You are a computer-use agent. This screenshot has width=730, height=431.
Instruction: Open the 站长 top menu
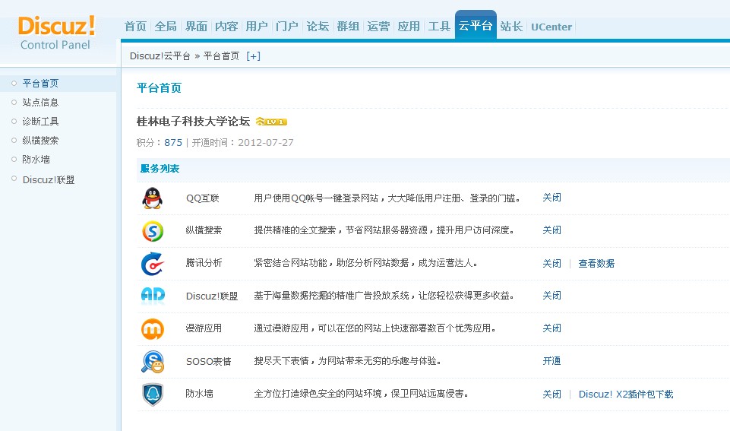click(511, 27)
